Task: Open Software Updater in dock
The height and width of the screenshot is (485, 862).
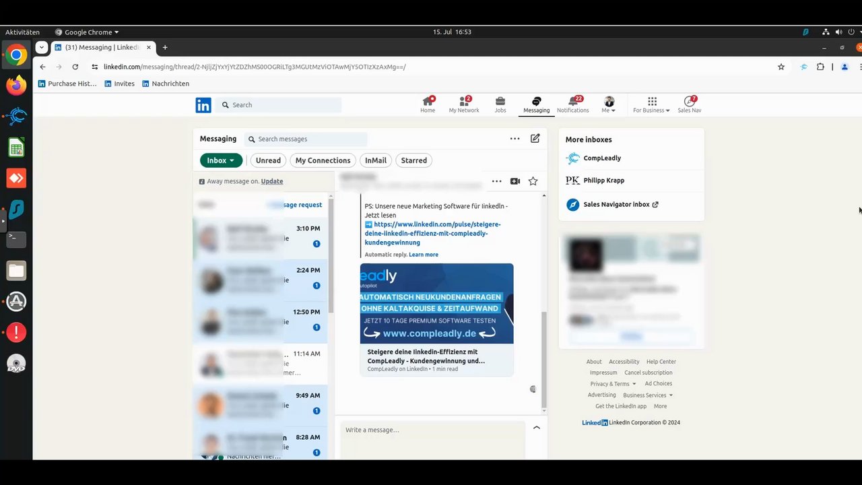Action: pyautogui.click(x=16, y=302)
